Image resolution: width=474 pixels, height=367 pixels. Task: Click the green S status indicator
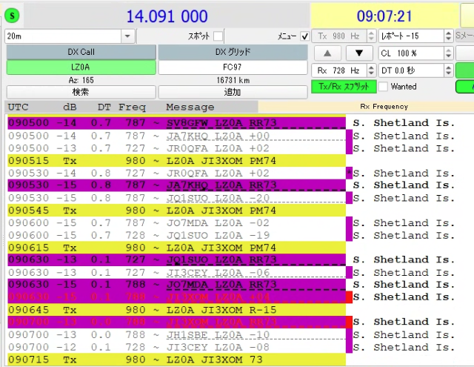12,16
